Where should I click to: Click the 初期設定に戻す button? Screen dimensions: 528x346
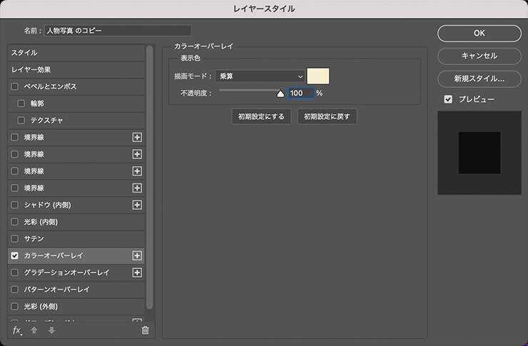click(327, 116)
